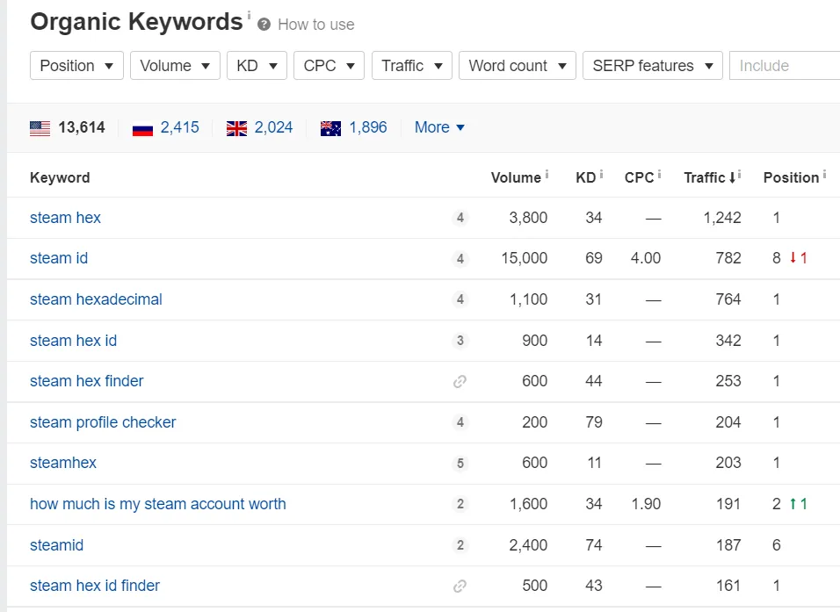Open the steamid keyword link
This screenshot has height=612, width=840.
point(57,545)
